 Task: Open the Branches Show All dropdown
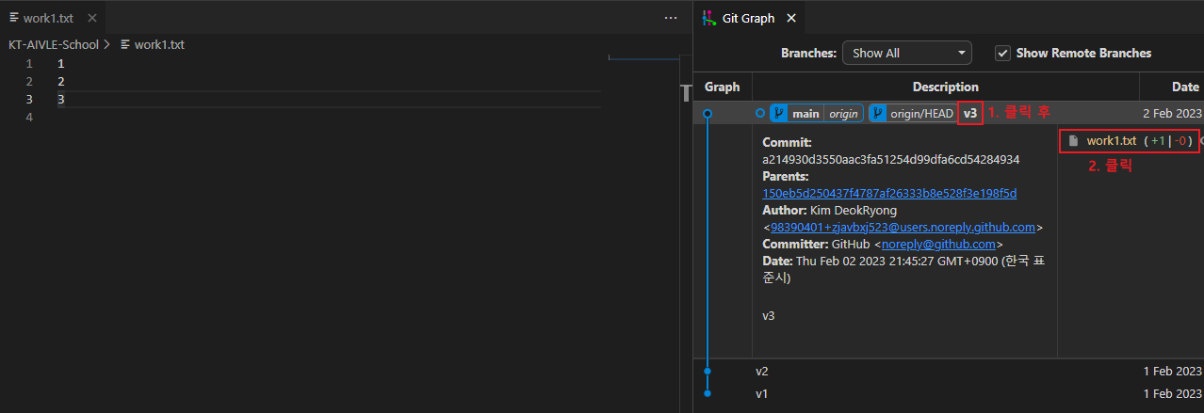(x=906, y=54)
